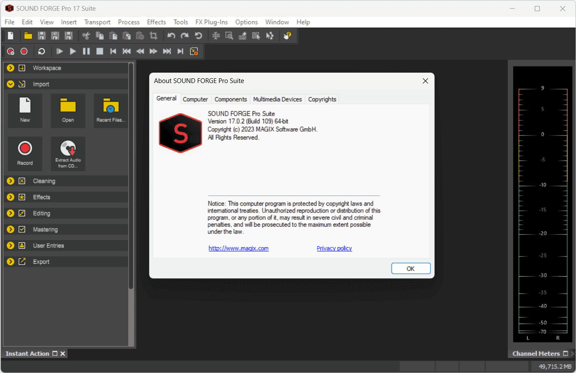The image size is (576, 373).
Task: Float the Channel Meters panel window
Action: pos(566,354)
